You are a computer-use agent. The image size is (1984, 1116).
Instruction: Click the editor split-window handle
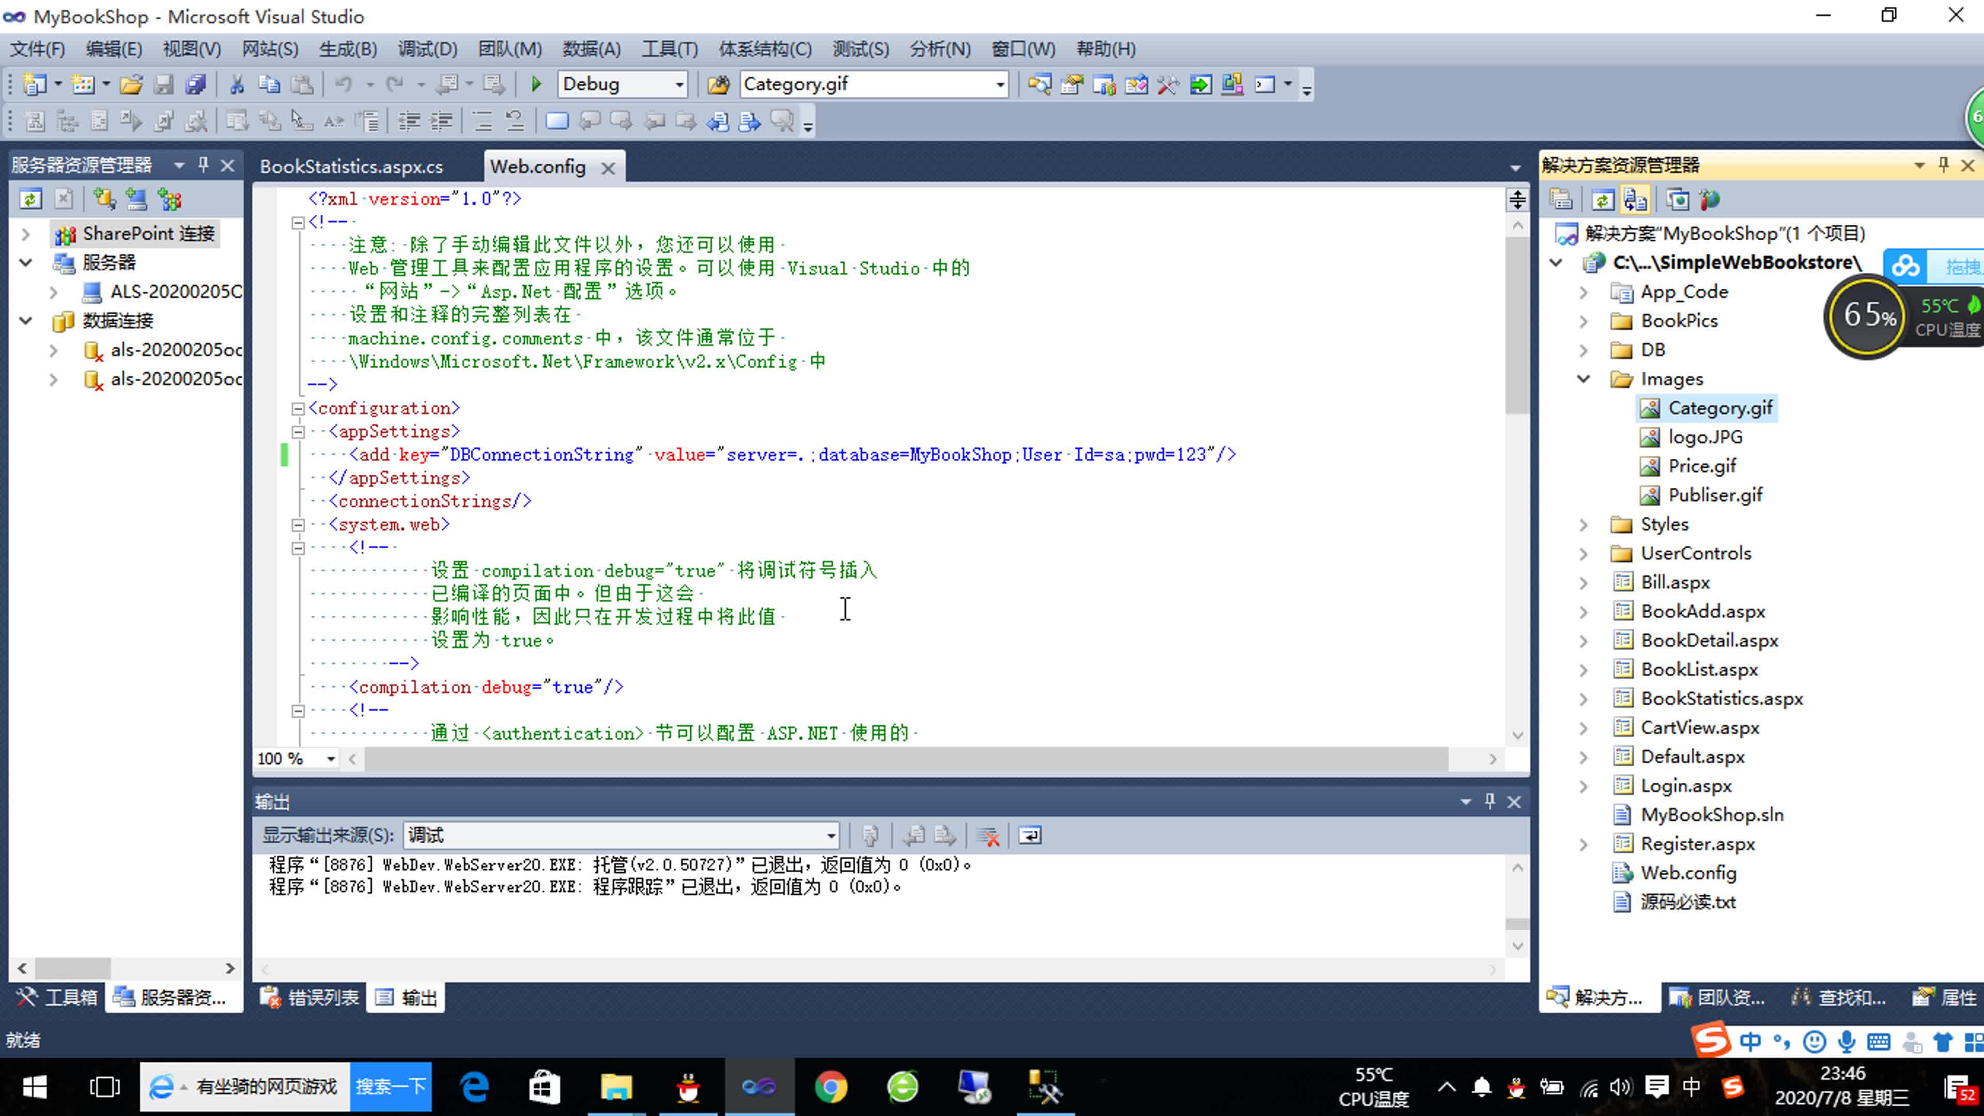[1517, 199]
